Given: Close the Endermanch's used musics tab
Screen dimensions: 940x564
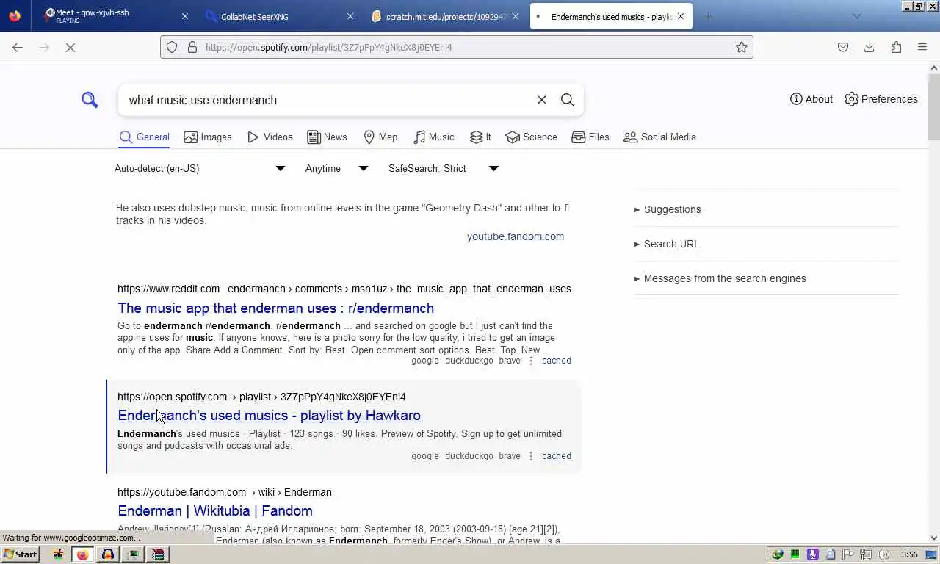Looking at the screenshot, I should click(x=681, y=16).
